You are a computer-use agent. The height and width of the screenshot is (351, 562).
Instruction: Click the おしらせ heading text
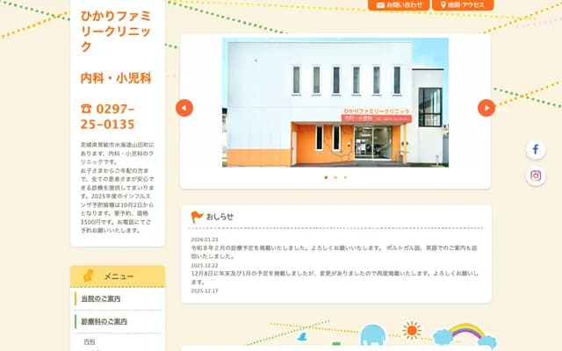(x=220, y=217)
